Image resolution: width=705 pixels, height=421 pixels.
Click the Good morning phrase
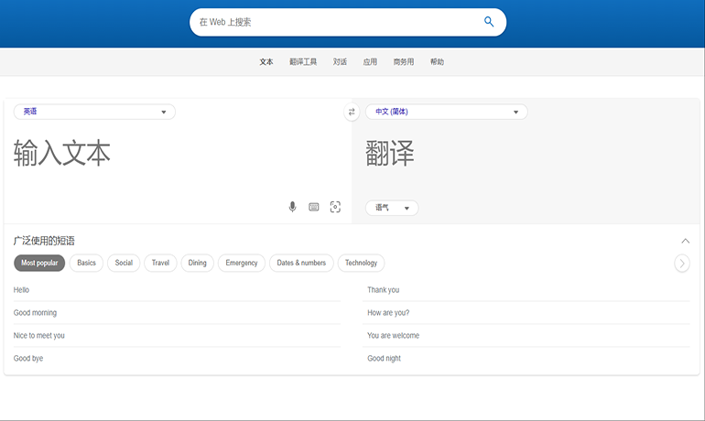[x=35, y=313]
